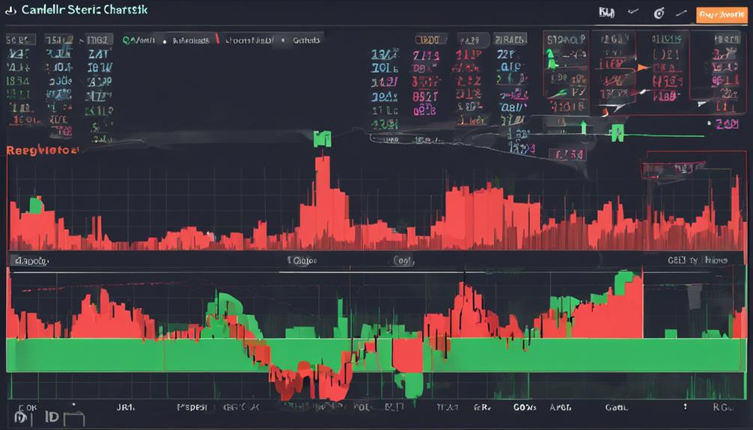Click the JR1 axis label

coord(125,407)
